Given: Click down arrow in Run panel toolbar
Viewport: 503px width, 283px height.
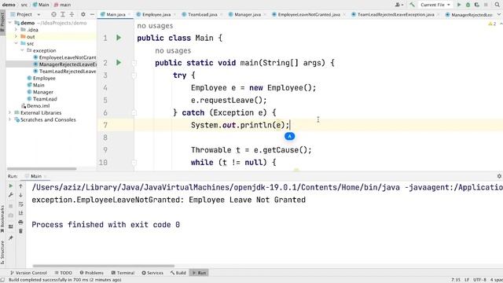Looking at the screenshot, I should [x=21, y=195].
